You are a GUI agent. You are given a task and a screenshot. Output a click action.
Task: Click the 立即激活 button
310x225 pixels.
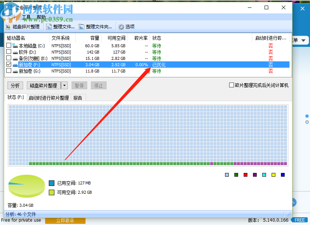[65, 221]
